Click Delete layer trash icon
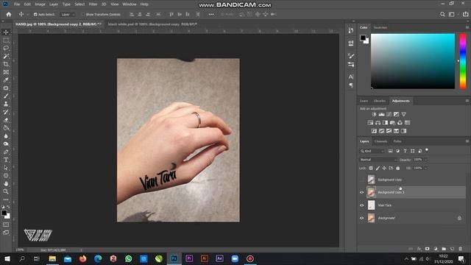 (x=460, y=249)
